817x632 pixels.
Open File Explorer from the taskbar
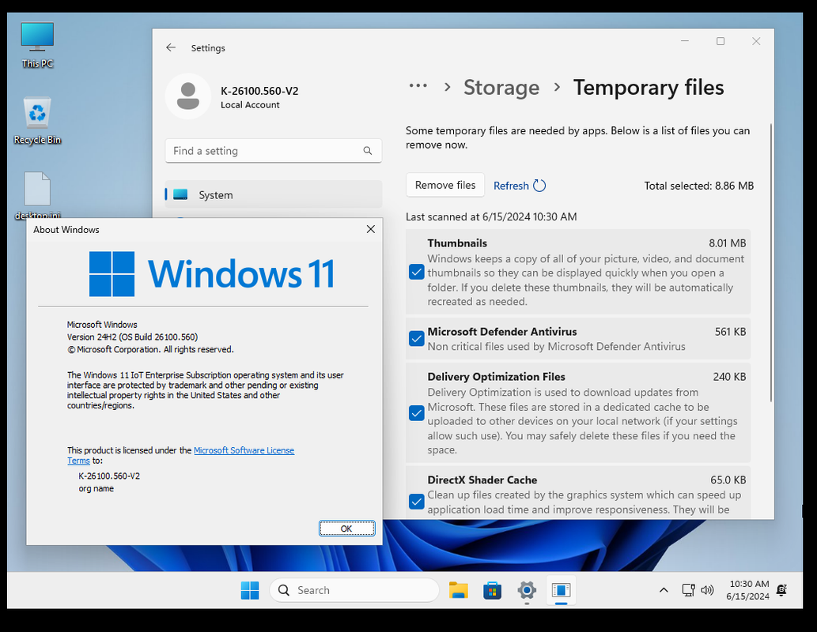coord(458,590)
